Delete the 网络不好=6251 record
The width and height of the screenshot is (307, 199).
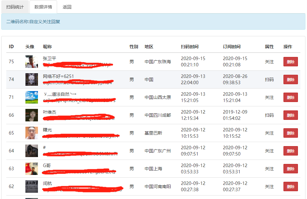coord(291,79)
